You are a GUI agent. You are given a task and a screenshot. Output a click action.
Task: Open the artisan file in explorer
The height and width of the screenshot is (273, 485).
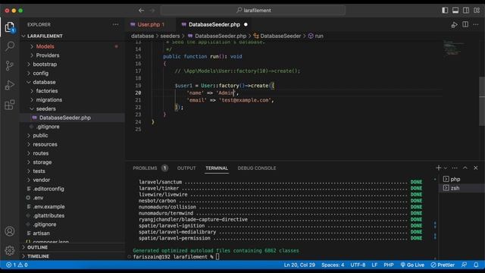[x=73, y=234]
